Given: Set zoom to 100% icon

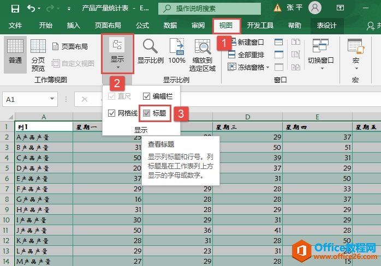Looking at the screenshot, I should point(177,52).
